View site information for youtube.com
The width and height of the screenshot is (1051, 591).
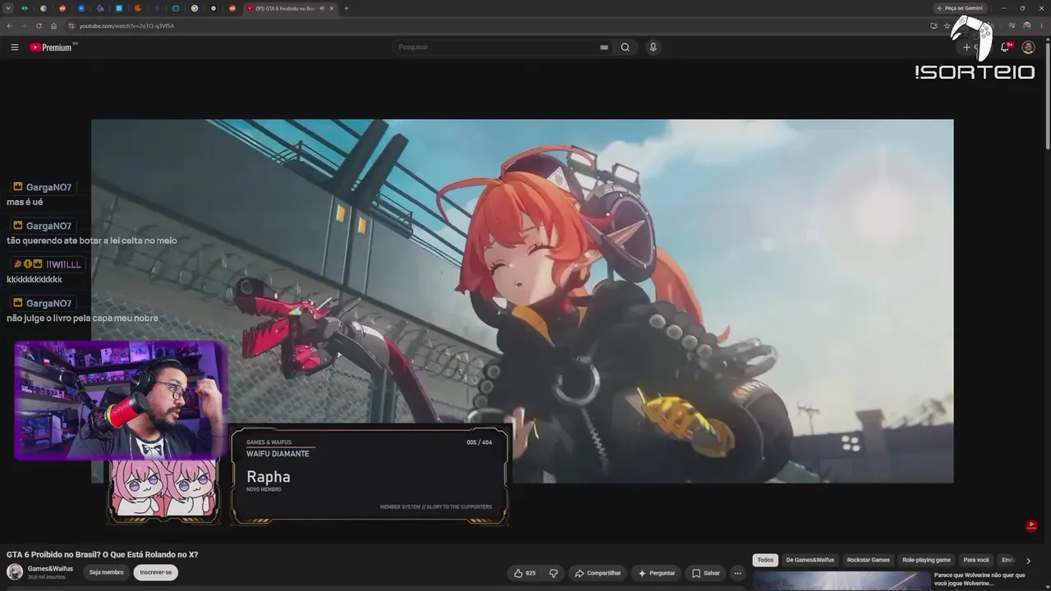click(x=71, y=25)
